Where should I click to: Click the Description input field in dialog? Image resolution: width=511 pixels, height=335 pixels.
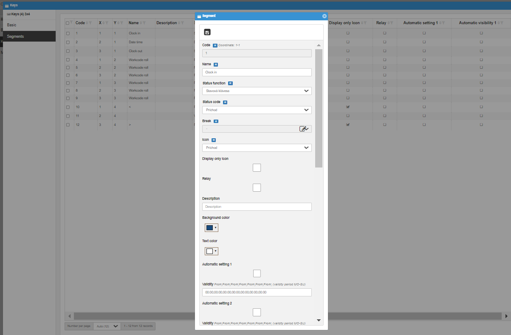(257, 207)
